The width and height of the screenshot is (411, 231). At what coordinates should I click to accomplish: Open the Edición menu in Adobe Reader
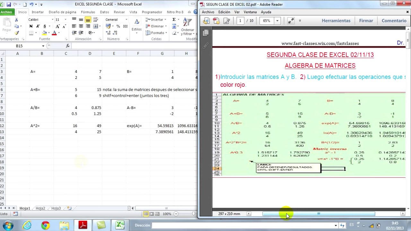click(x=224, y=12)
